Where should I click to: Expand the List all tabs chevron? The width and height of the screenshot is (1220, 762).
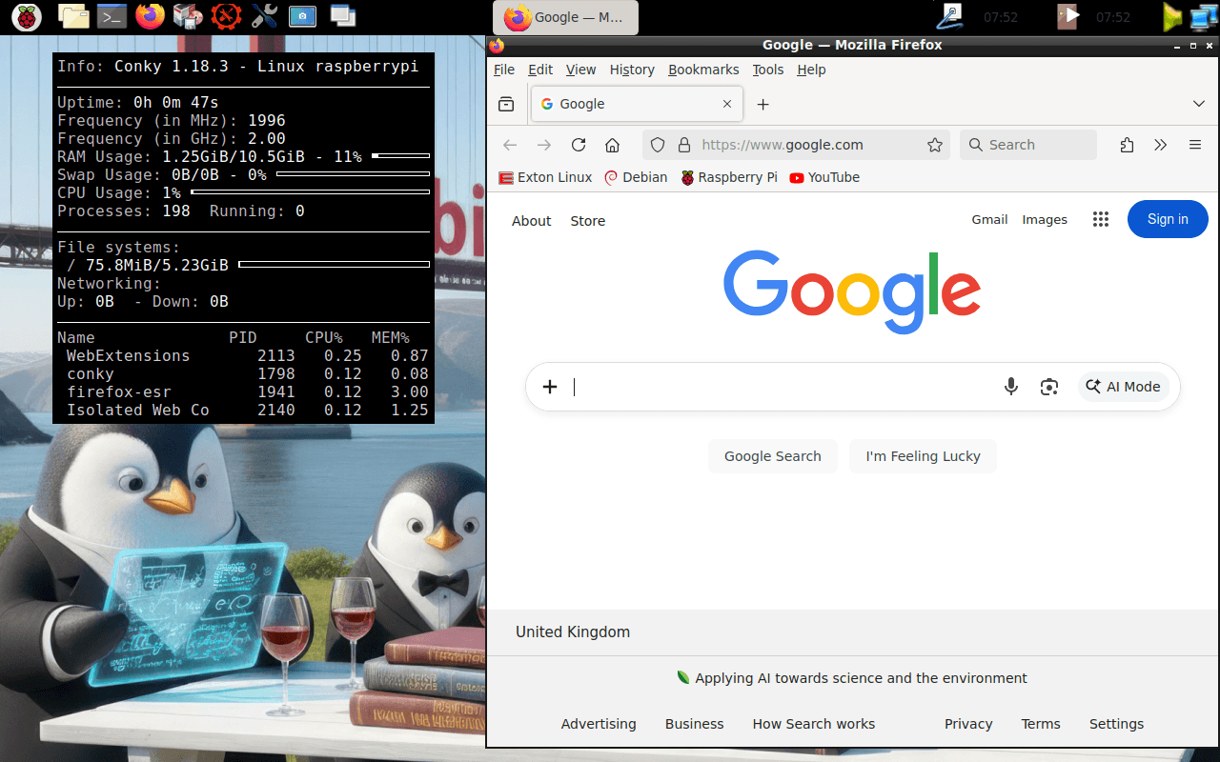(1198, 103)
